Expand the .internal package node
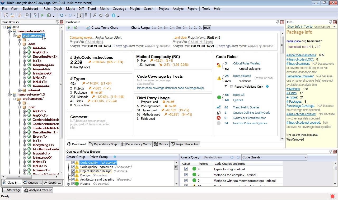338x200 pixels. point(20,90)
